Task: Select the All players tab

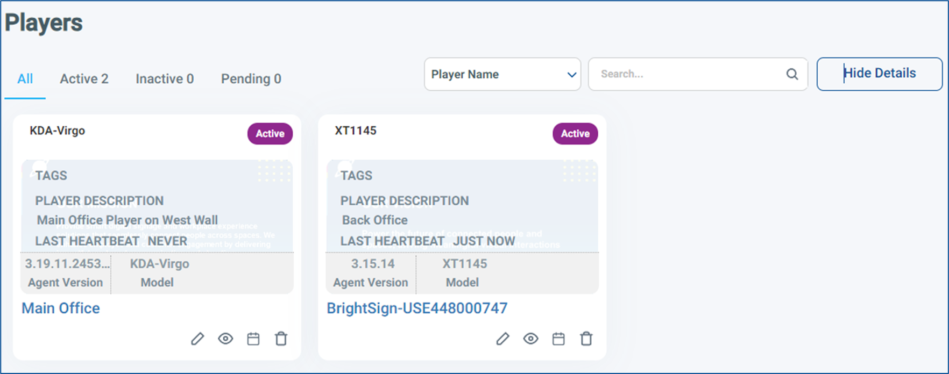Action: (25, 79)
